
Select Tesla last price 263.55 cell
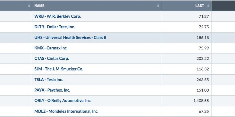(186, 80)
